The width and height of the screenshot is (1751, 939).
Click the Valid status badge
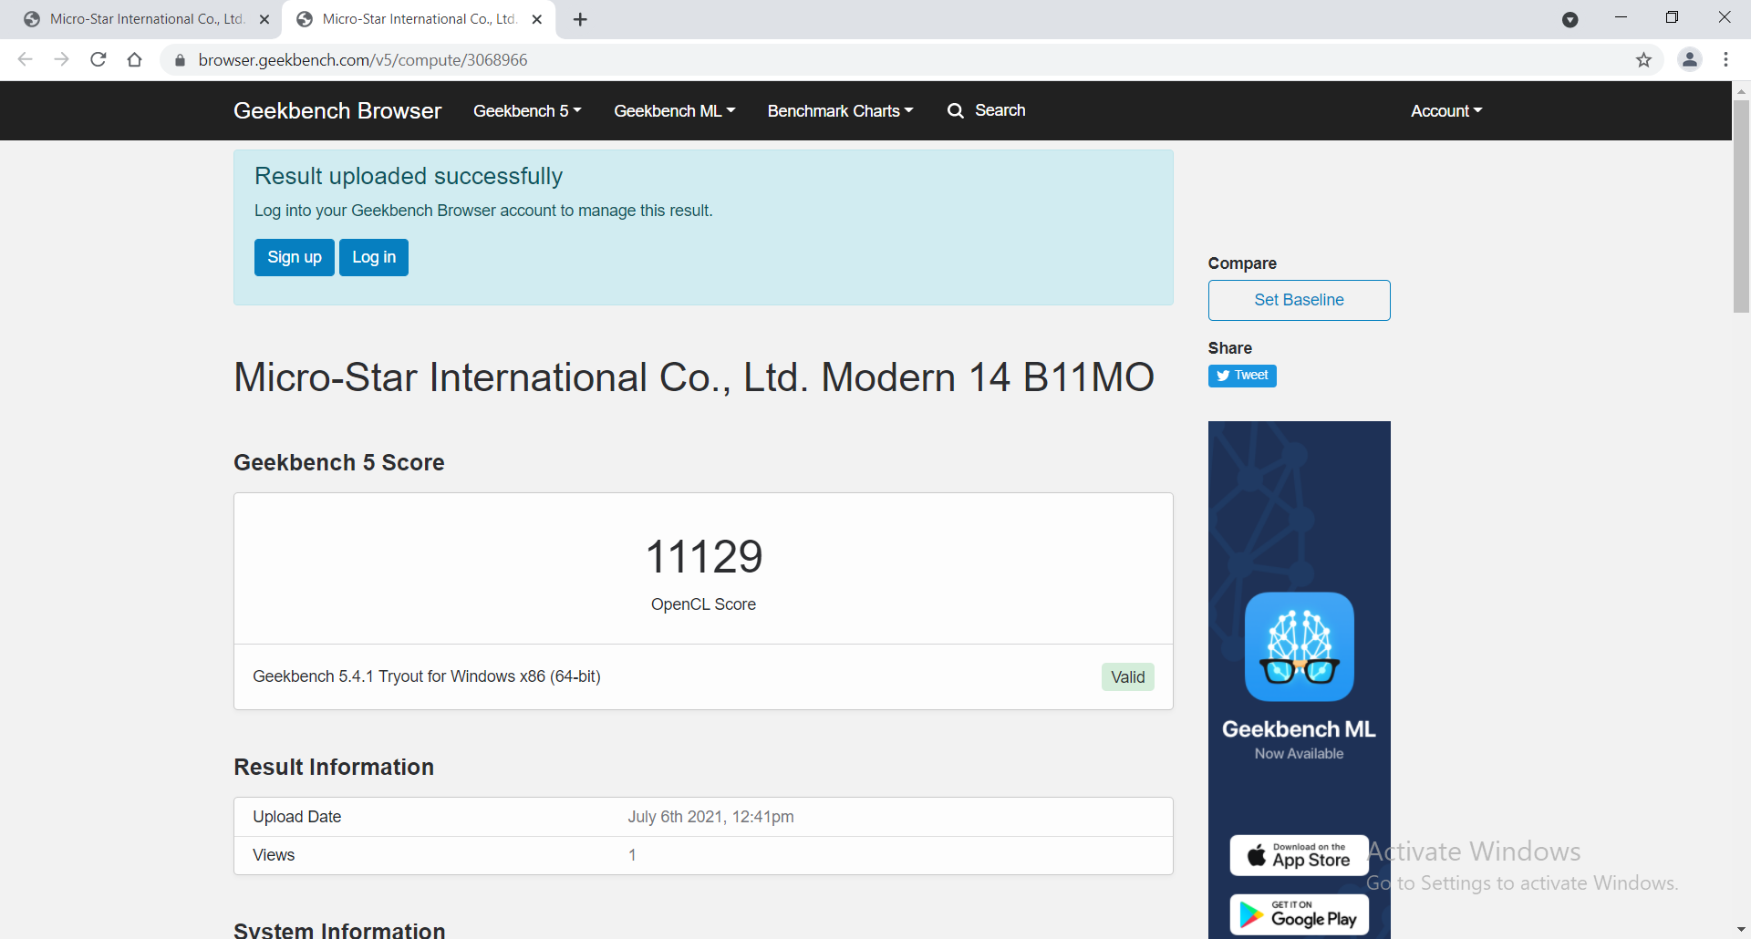click(x=1128, y=677)
